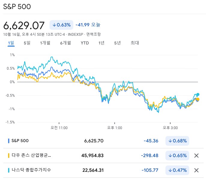The width and height of the screenshot is (206, 179).
Task: Remove the Dow Jones comparison with X
Action: [x=196, y=156]
